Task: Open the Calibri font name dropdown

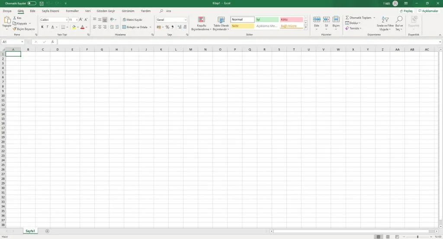Action: (67, 20)
